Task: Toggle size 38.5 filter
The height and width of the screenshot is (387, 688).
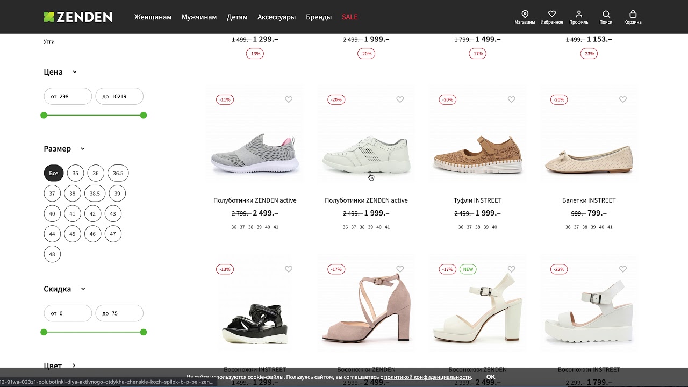Action: (x=95, y=193)
